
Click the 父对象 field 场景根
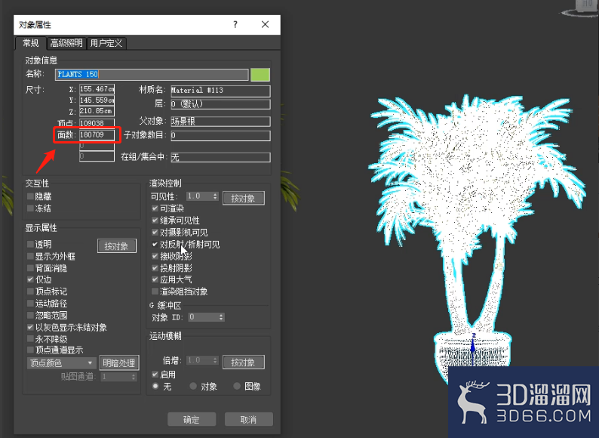click(x=220, y=122)
